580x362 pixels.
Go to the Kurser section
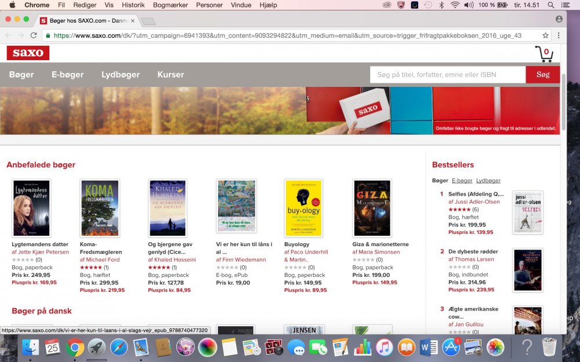[x=171, y=75]
